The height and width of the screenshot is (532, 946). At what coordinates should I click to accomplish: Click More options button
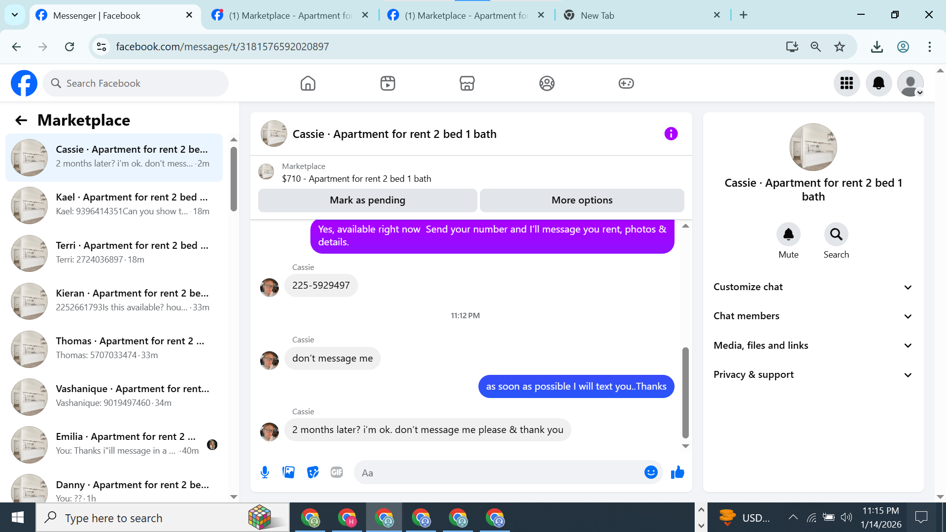click(582, 200)
